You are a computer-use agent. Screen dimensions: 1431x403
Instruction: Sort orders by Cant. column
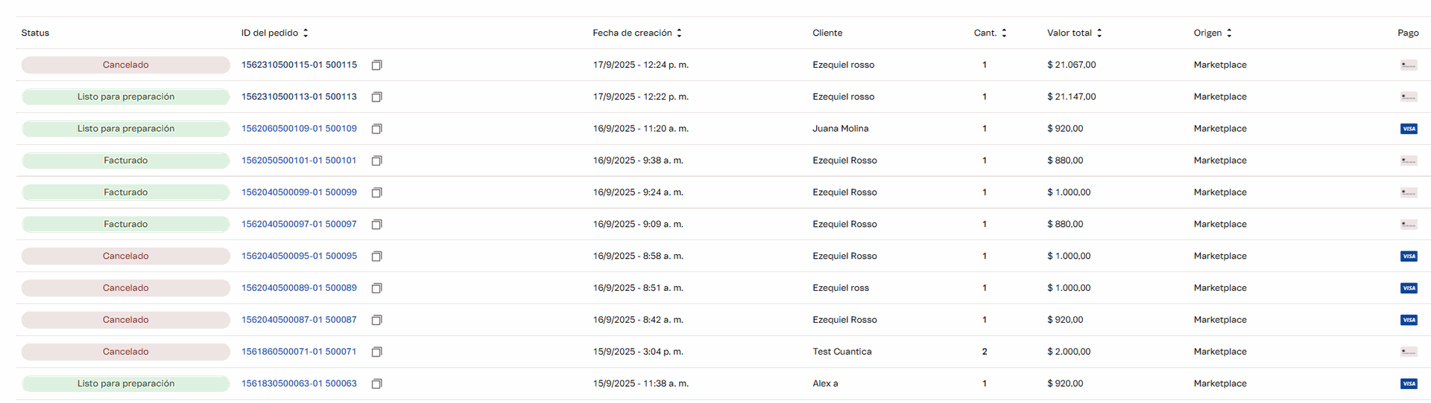pos(1004,33)
